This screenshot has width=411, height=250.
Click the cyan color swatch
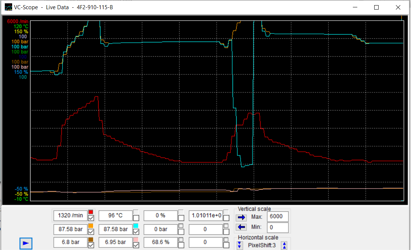(136, 225)
